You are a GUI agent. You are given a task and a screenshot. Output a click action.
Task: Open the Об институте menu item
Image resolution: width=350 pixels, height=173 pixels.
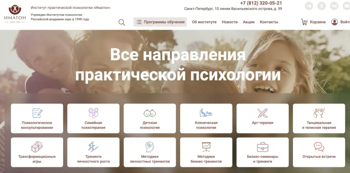coord(205,22)
